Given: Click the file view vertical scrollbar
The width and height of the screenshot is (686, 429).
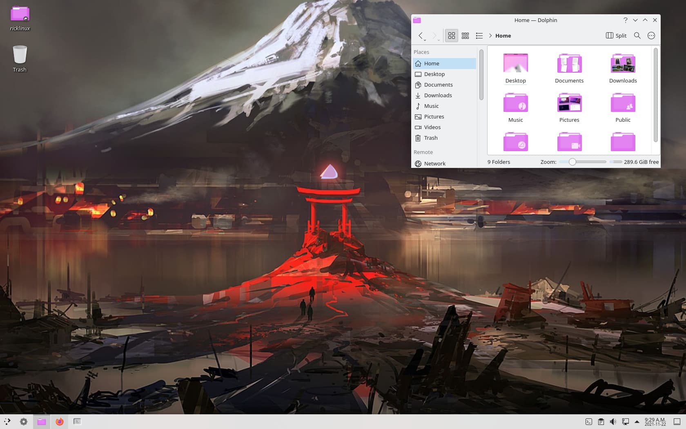Looking at the screenshot, I should [x=655, y=95].
